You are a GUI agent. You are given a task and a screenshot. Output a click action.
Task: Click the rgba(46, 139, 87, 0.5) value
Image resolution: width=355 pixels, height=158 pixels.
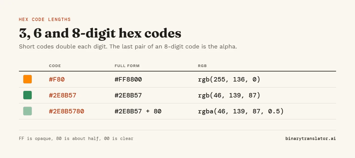(241, 111)
